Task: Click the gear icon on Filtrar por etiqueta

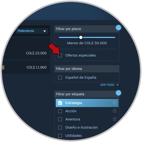Action: (119, 93)
